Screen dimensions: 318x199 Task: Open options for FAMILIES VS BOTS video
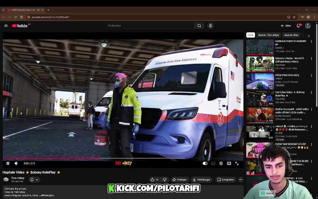[x=311, y=41]
